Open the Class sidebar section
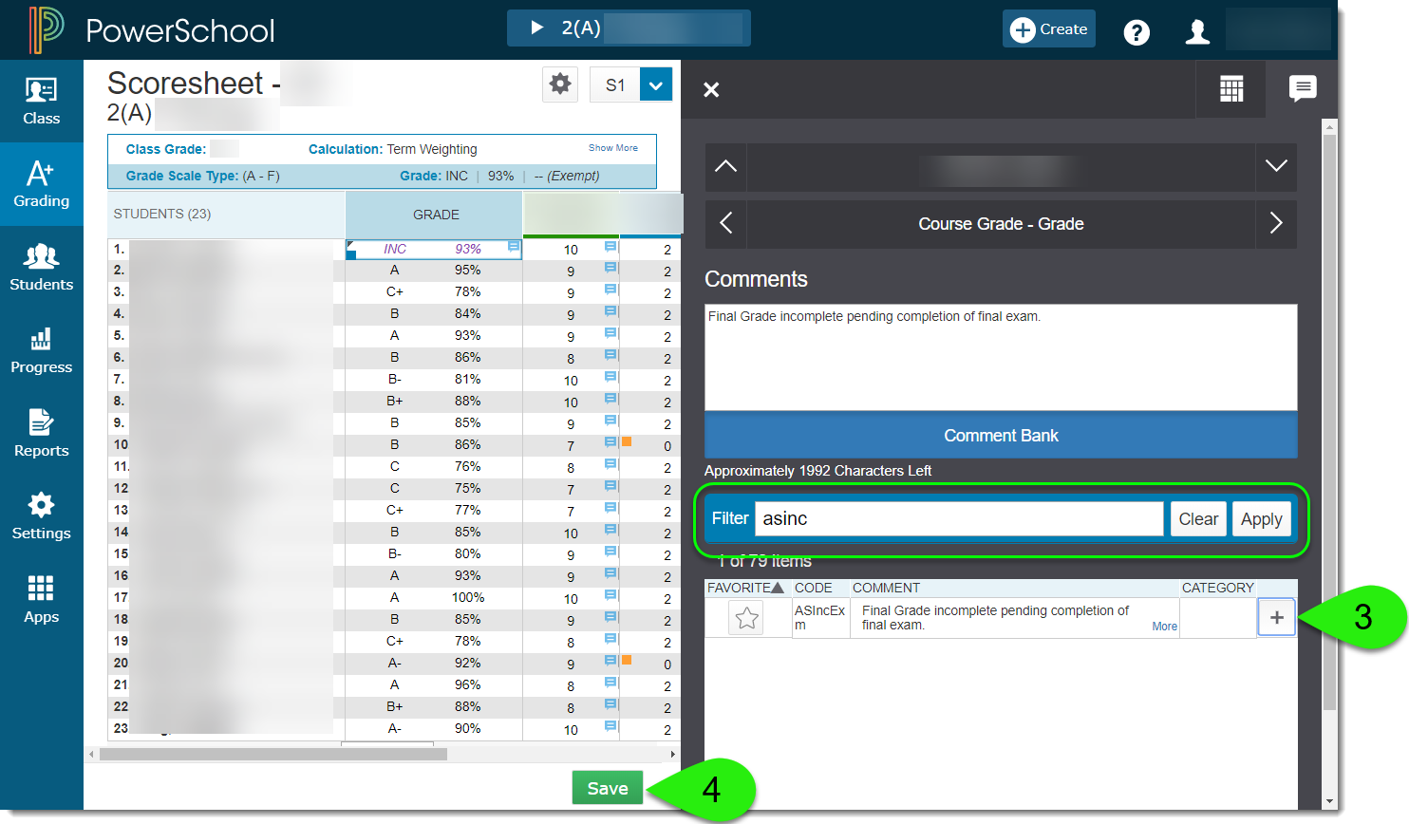 click(41, 102)
